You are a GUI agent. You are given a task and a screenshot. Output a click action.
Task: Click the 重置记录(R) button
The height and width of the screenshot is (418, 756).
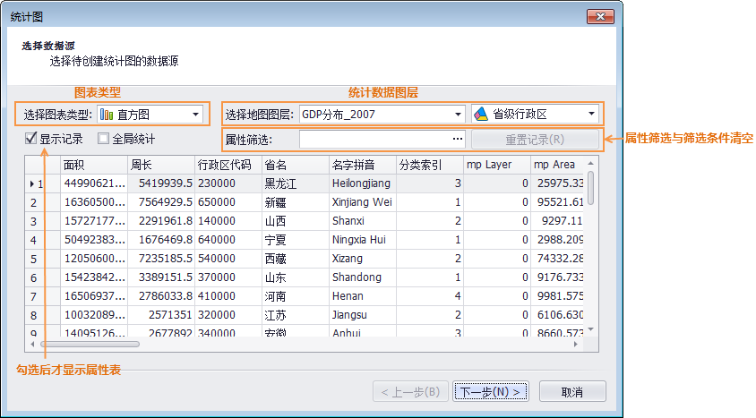click(535, 140)
